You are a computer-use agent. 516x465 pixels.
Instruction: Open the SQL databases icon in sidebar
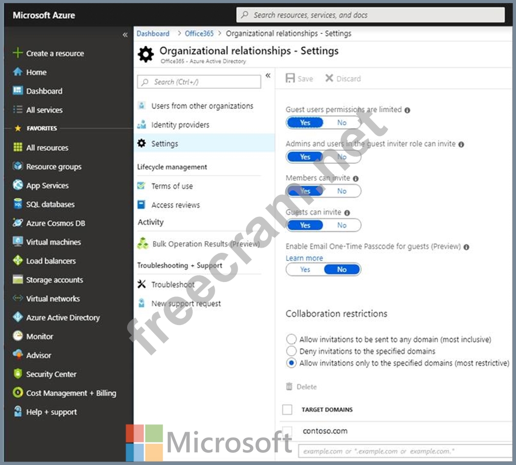(x=18, y=205)
